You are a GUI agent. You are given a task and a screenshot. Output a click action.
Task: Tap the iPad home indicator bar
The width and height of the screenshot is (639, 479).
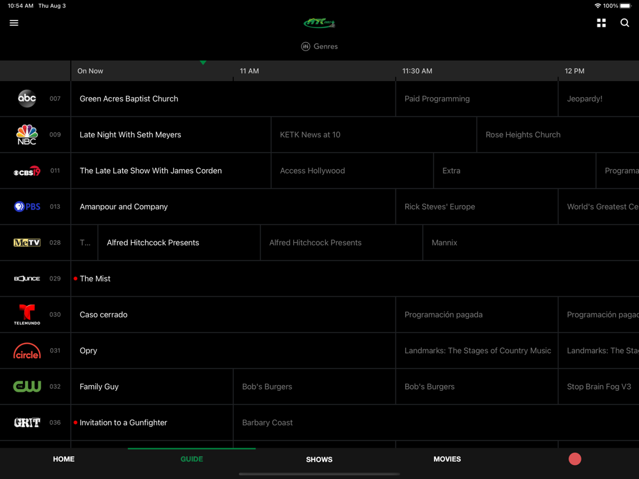pos(319,474)
